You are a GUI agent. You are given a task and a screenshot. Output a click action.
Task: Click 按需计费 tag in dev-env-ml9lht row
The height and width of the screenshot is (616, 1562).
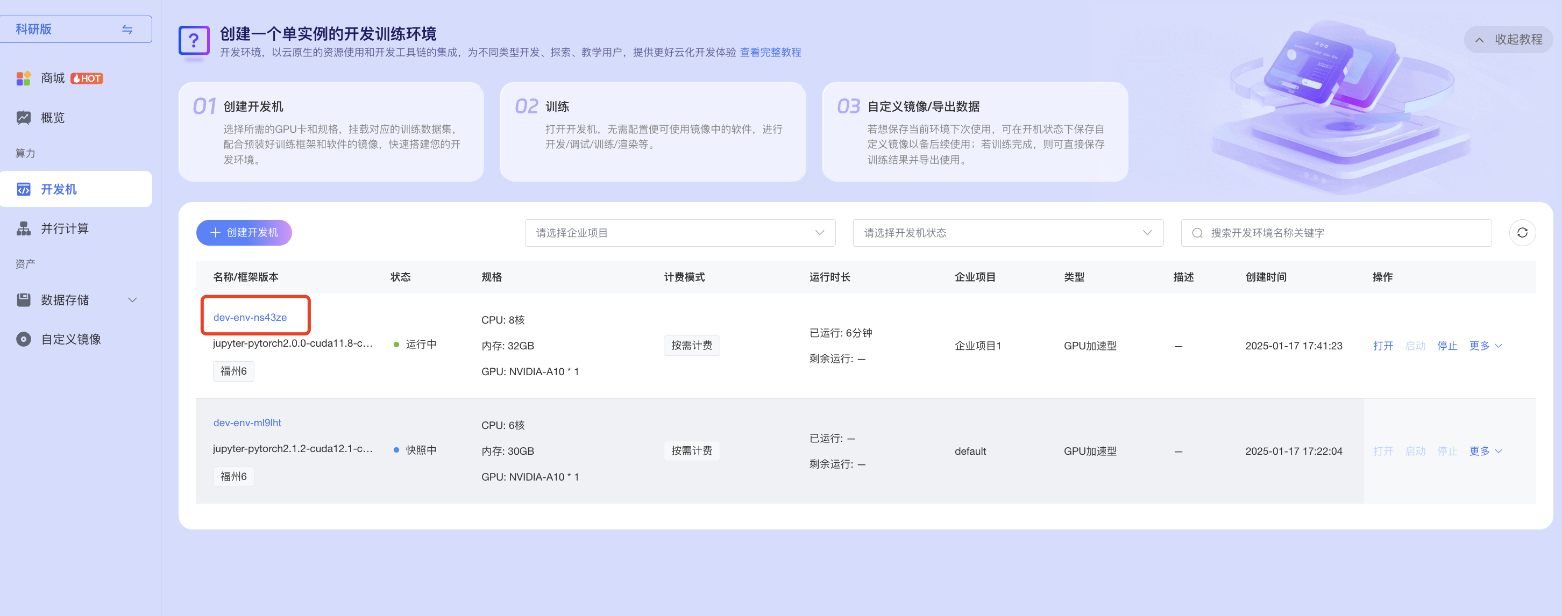coord(691,450)
